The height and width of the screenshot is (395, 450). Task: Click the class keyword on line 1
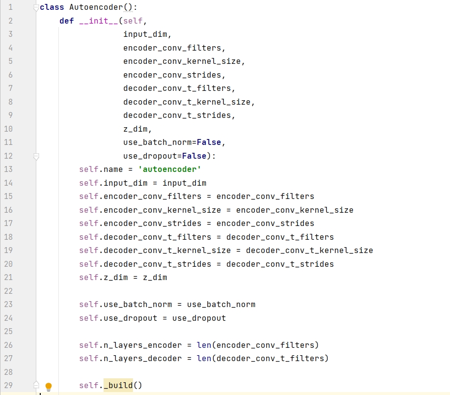pos(52,7)
